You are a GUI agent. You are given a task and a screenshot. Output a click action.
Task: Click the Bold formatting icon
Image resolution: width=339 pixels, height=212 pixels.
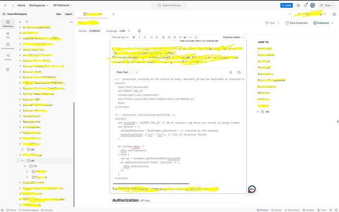click(x=134, y=37)
